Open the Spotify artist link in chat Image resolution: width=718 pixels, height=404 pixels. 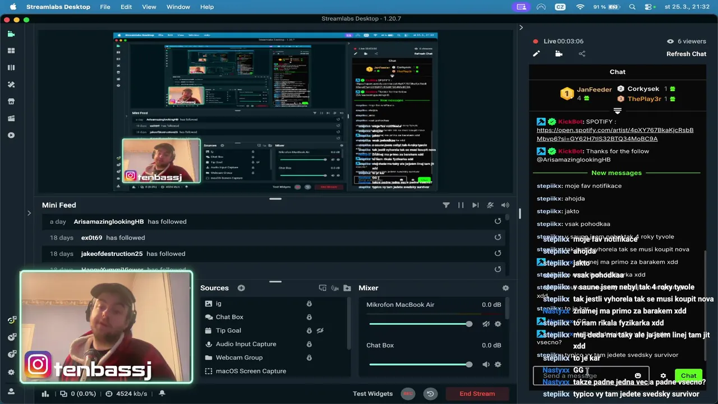click(615, 134)
